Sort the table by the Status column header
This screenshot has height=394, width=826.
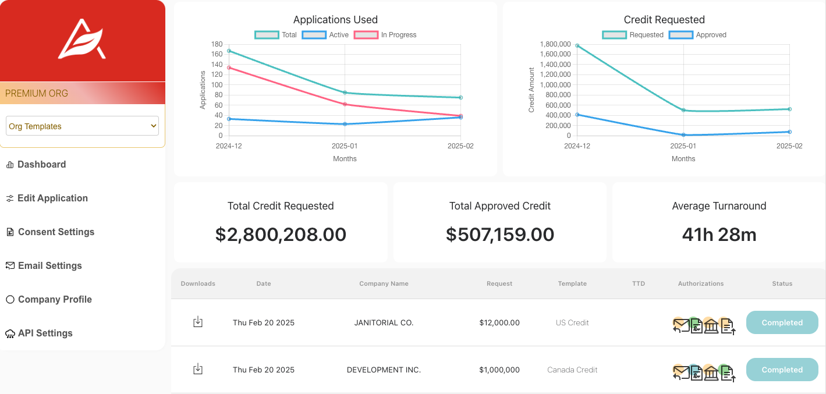point(782,283)
